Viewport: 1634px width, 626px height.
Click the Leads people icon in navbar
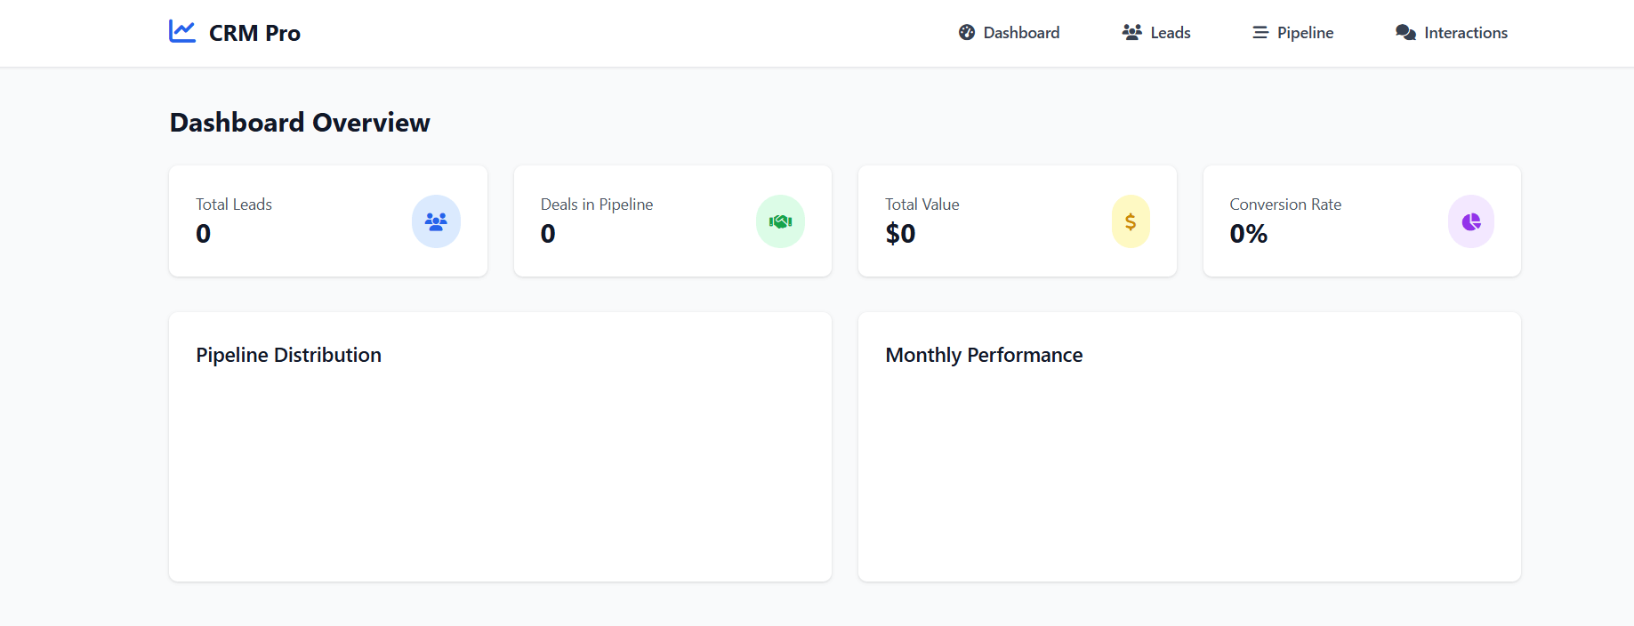point(1131,33)
